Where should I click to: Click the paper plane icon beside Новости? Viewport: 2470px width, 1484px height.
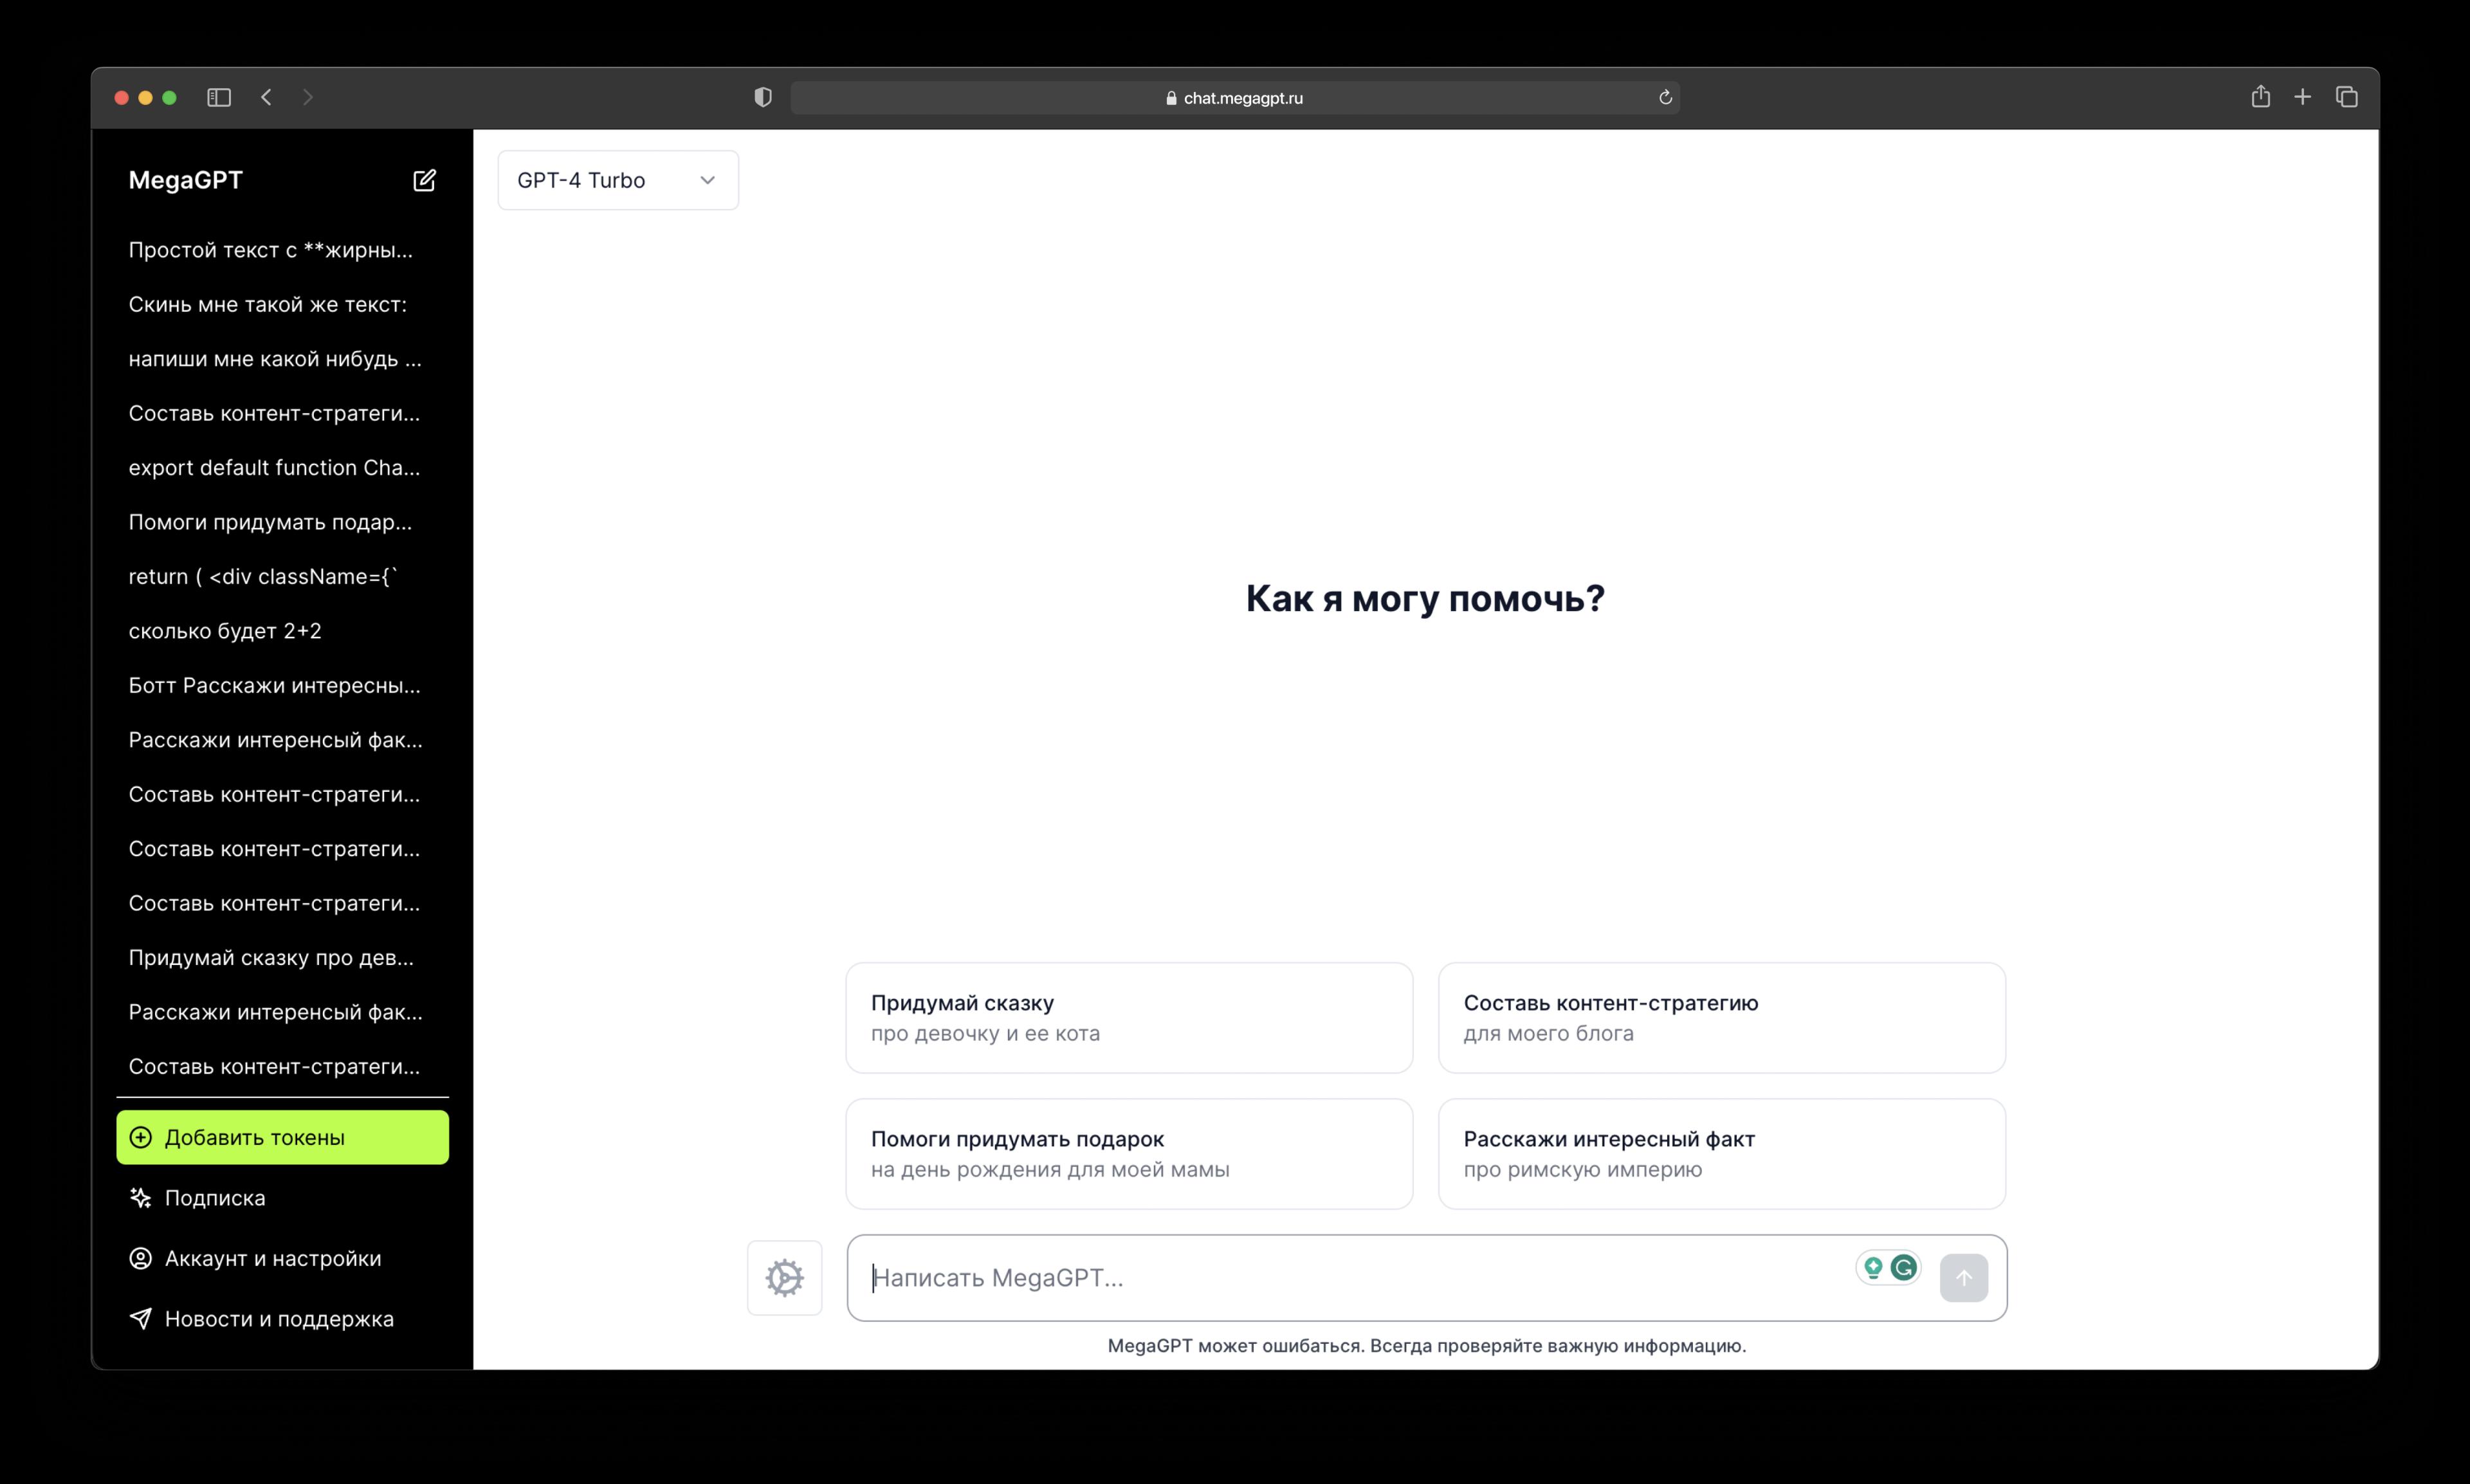tap(141, 1319)
